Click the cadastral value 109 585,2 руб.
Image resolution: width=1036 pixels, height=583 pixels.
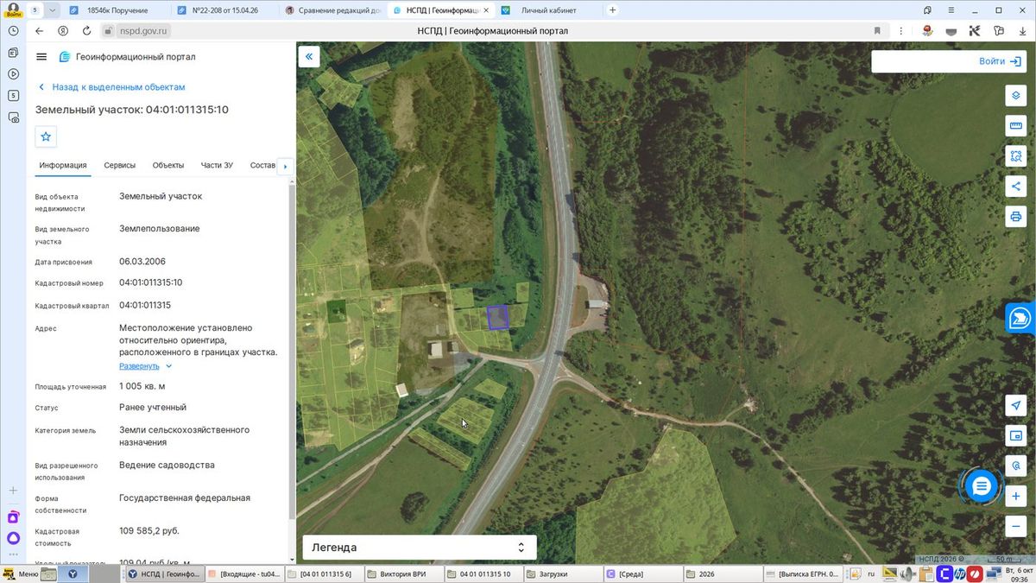click(149, 530)
